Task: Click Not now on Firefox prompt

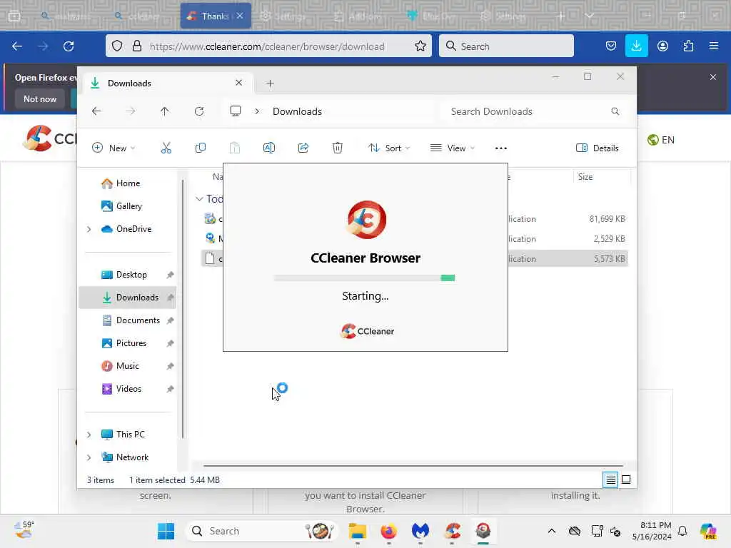Action: coord(40,98)
